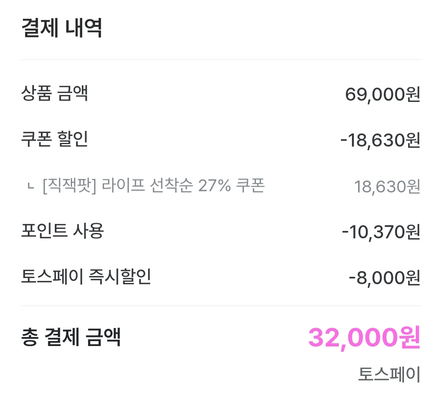Click the -18,630원 coupon discount amount

380,141
